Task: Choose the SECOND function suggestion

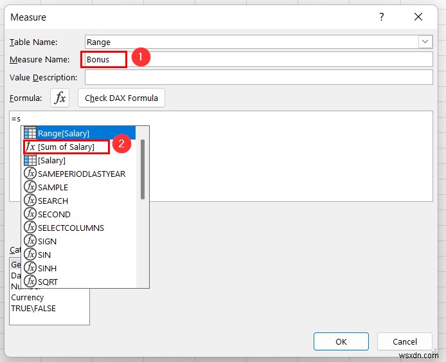Action: click(x=79, y=214)
